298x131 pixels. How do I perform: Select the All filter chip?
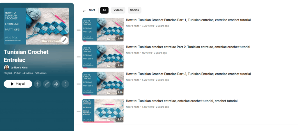[x=104, y=10]
